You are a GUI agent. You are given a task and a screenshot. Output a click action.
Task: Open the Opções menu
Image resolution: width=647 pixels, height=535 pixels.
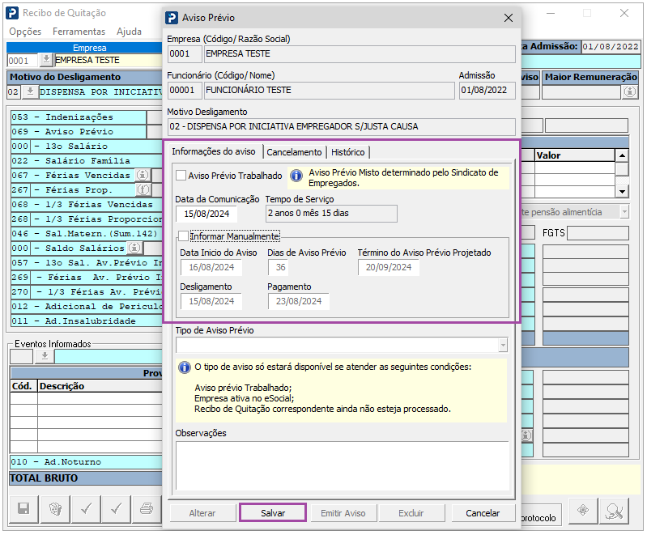25,32
